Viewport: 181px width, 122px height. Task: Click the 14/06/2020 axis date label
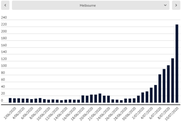(x=61, y=114)
